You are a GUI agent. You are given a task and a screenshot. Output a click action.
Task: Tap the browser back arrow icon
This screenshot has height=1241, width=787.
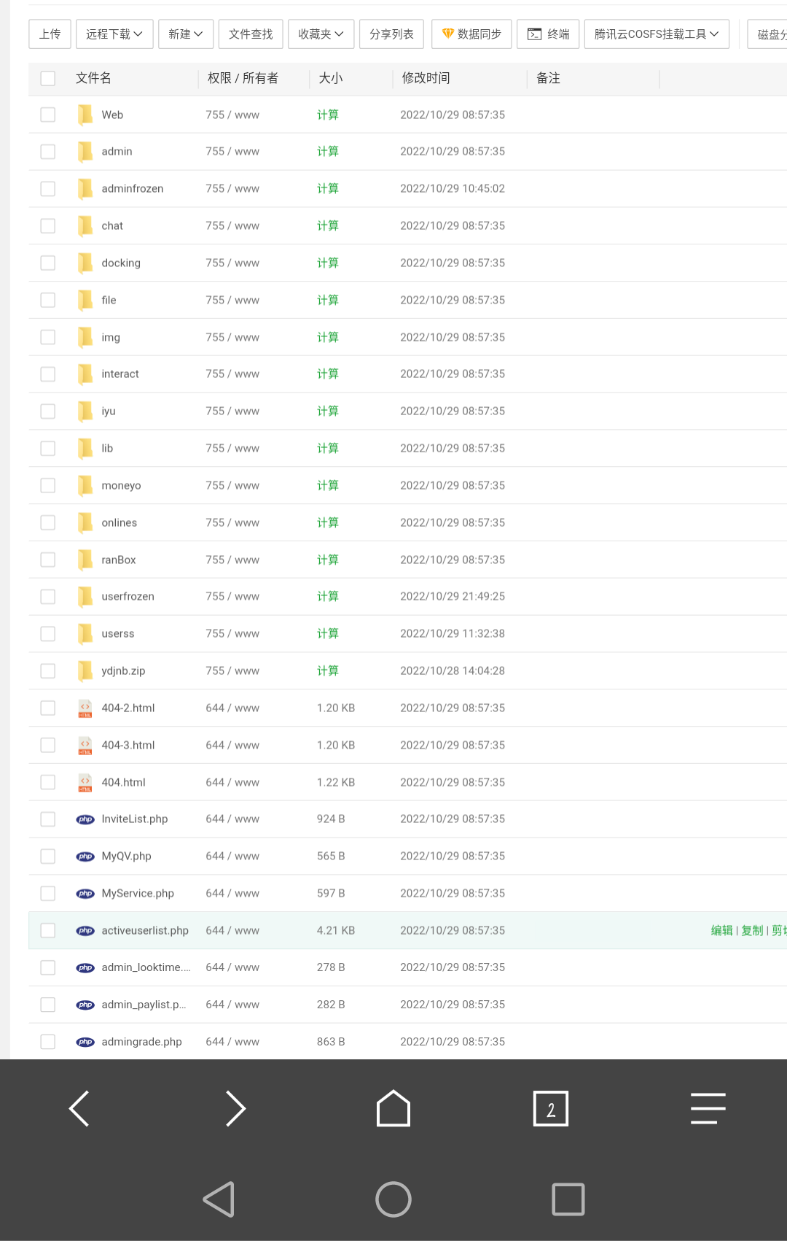(79, 1109)
